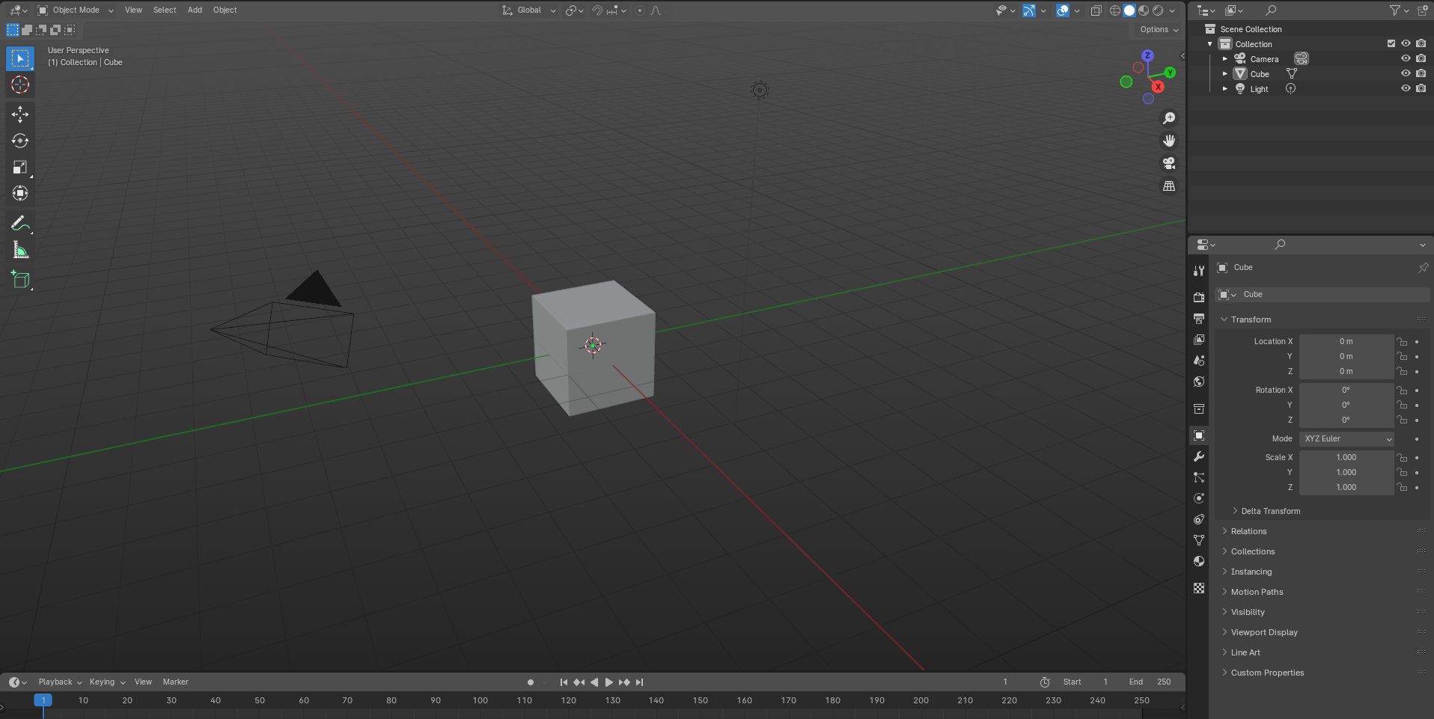The image size is (1434, 719).
Task: Open the timeline Playback menu
Action: [x=60, y=682]
